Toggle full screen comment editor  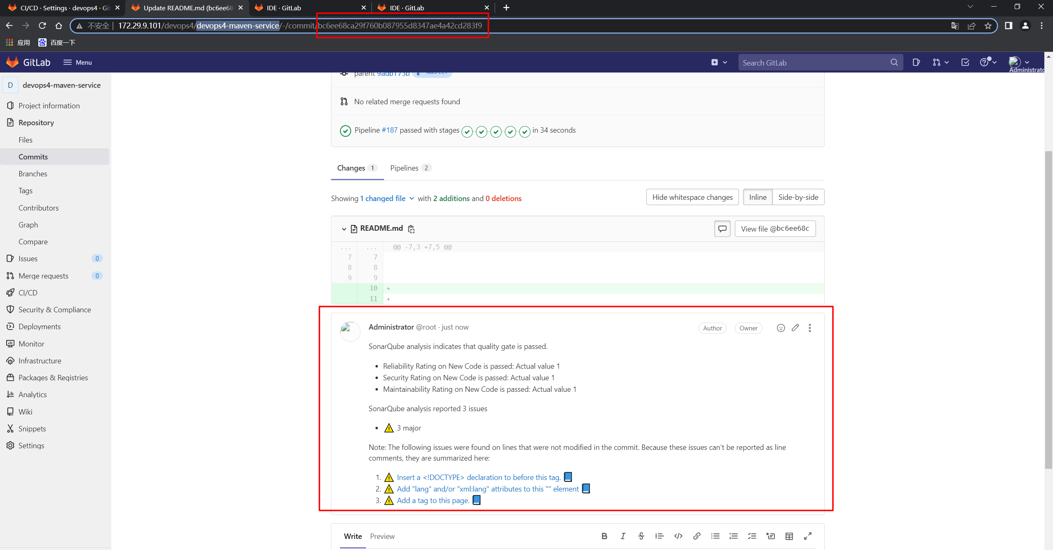coord(807,536)
